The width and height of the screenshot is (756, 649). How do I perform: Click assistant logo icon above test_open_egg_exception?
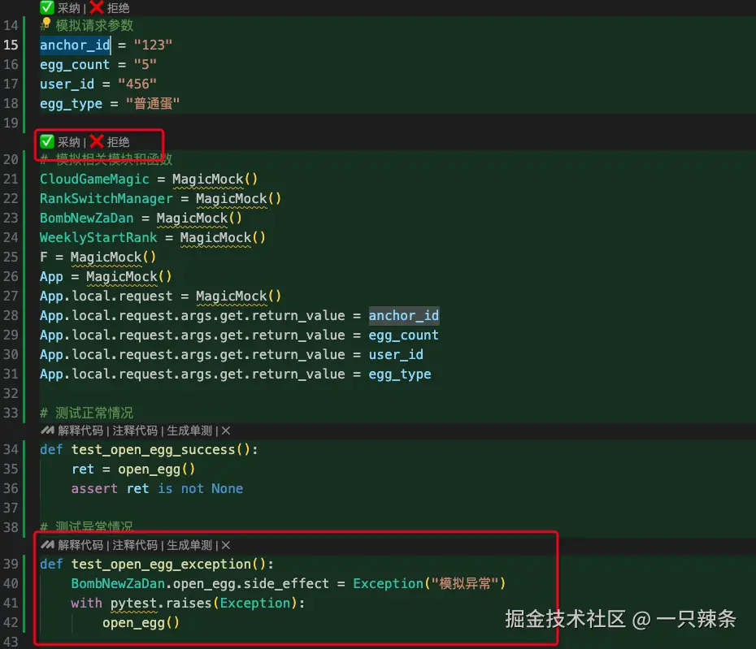coord(47,545)
